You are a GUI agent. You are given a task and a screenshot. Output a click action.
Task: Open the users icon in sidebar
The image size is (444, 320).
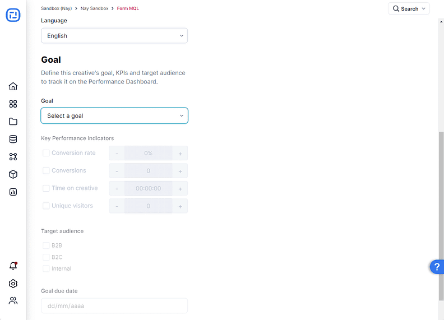coord(13,301)
